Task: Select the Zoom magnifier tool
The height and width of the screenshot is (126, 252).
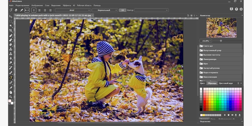Action: 11,97
